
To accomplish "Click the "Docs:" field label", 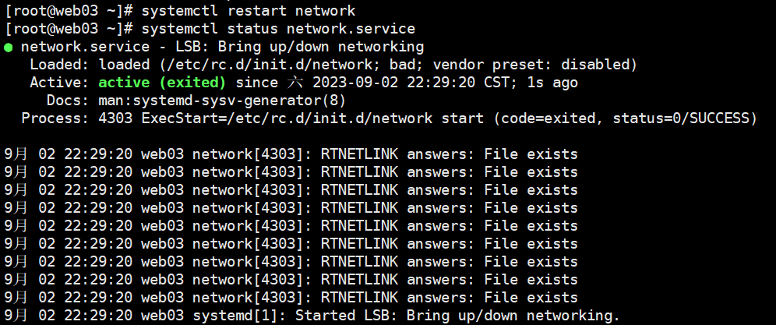I will click(x=69, y=101).
